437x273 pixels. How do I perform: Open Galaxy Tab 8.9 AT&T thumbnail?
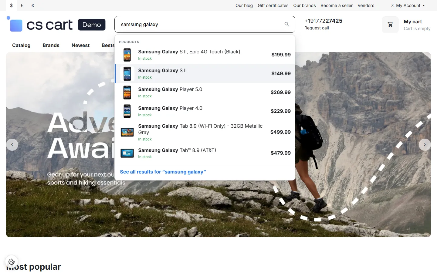click(127, 153)
